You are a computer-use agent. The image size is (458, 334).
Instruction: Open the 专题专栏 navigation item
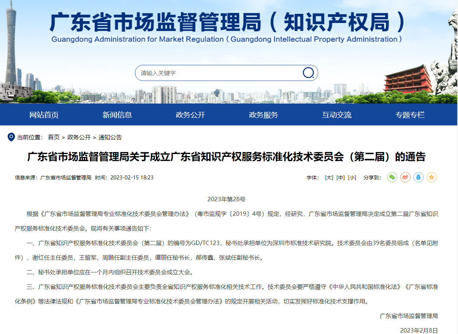point(410,115)
